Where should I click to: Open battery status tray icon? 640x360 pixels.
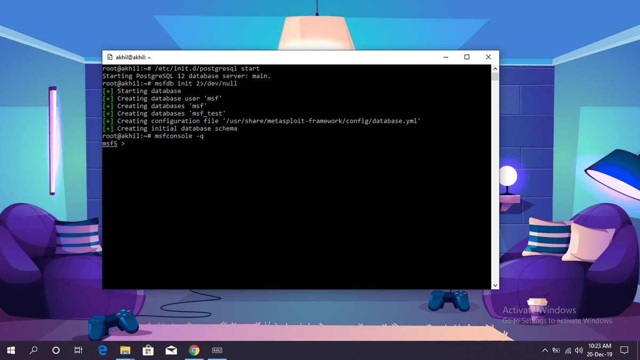pos(556,350)
